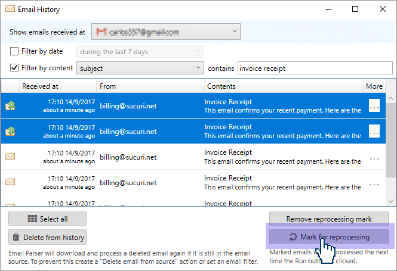The image size is (397, 271).
Task: Click the reprocess-marked envelope icon in first row
Action: 10,106
